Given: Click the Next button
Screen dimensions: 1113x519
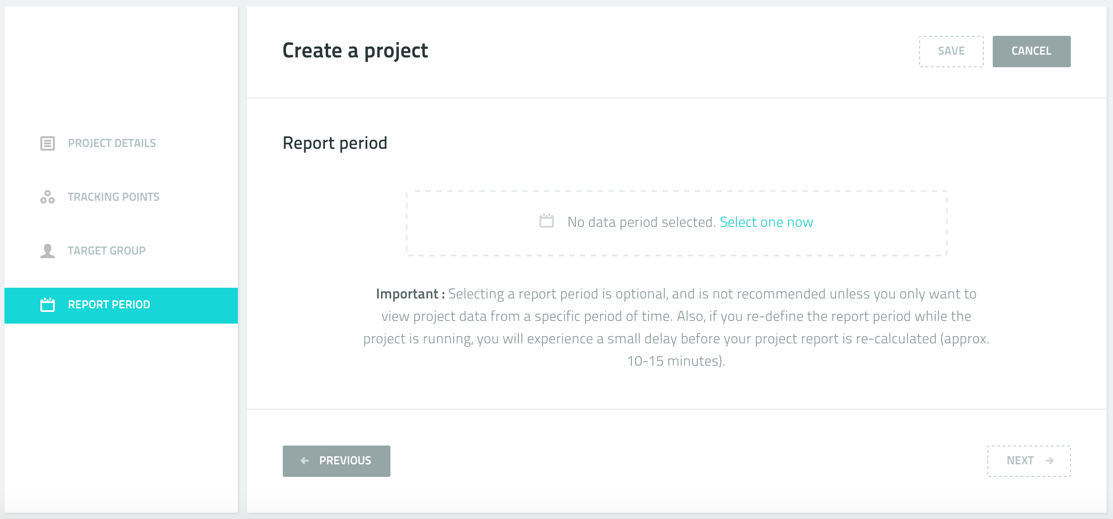Looking at the screenshot, I should [x=1029, y=461].
